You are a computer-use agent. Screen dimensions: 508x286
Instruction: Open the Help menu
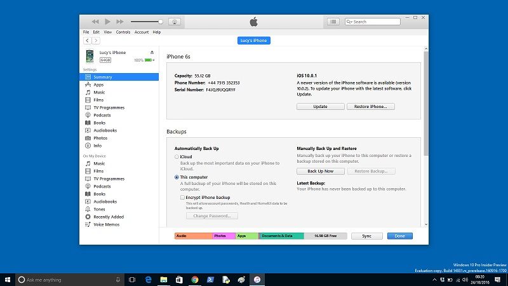157,32
